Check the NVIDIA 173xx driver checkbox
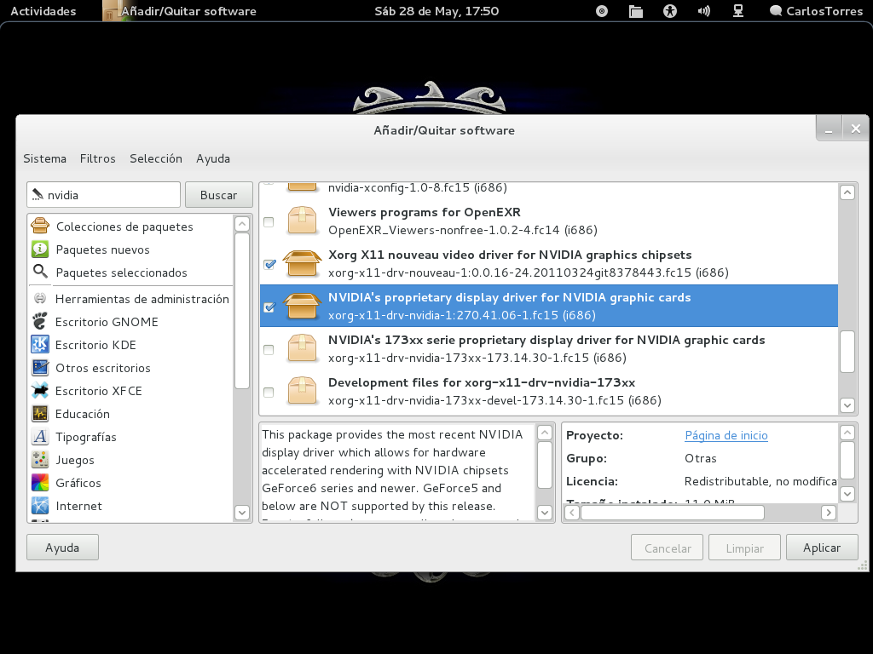The image size is (873, 654). click(x=269, y=350)
